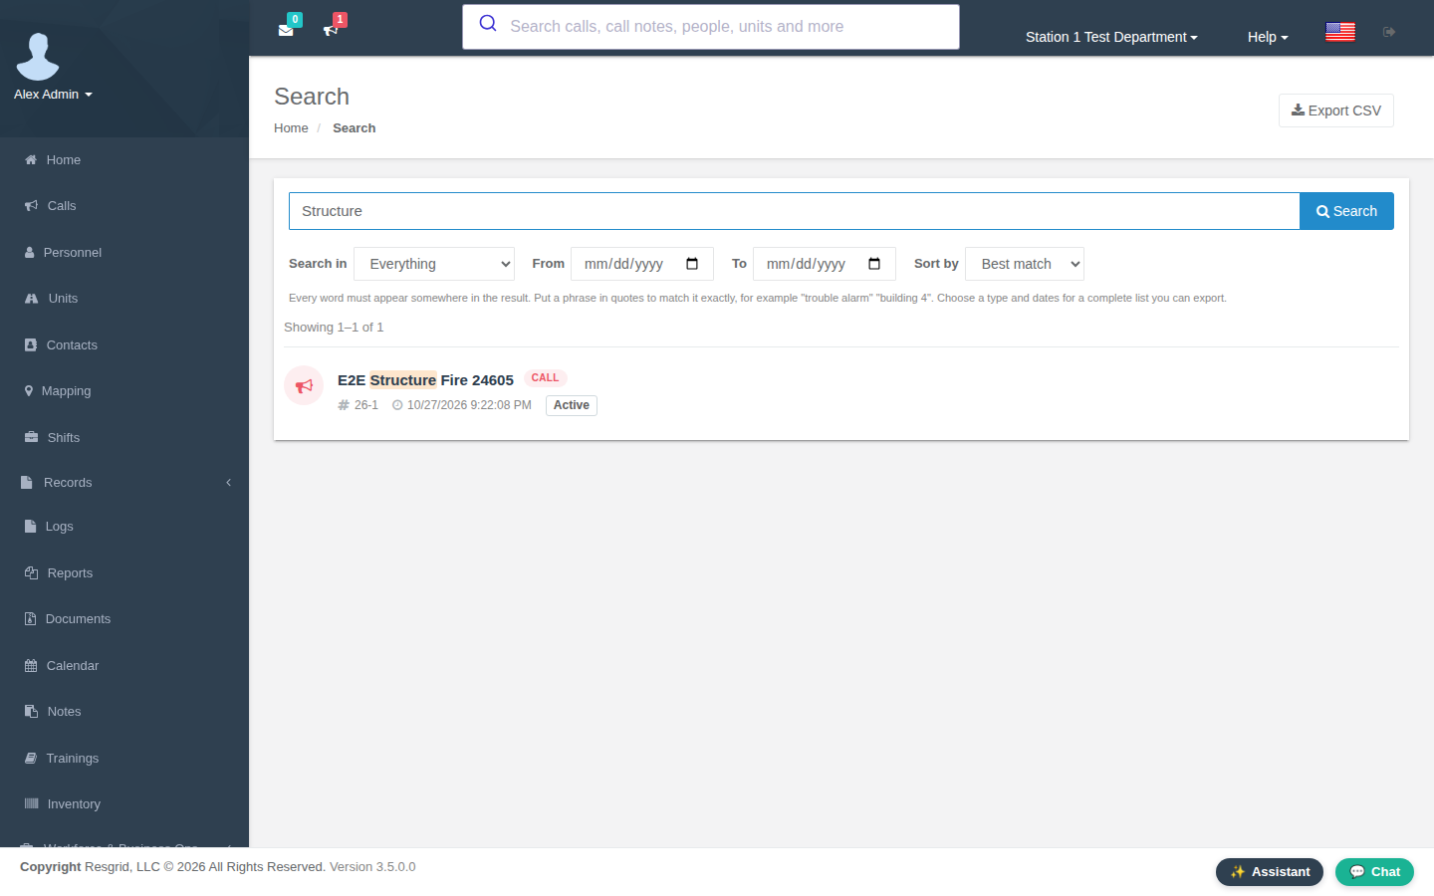Open Shifts in the sidebar

pyautogui.click(x=124, y=437)
